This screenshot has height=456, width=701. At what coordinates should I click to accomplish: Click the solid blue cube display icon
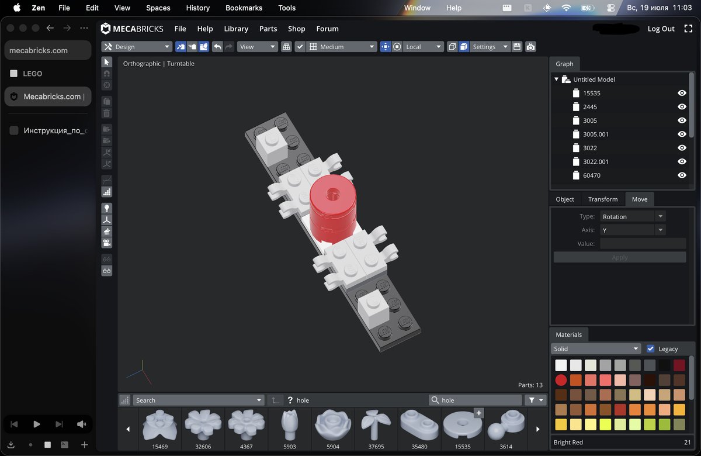[464, 47]
